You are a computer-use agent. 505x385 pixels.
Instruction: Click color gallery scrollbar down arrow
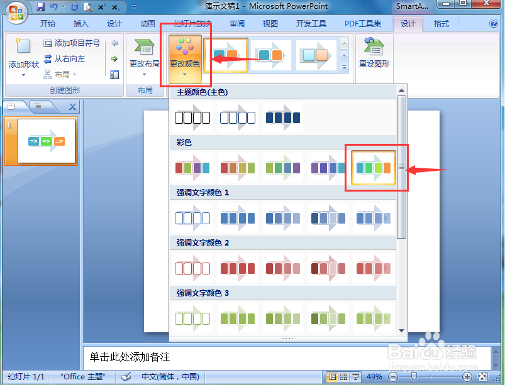tap(401, 330)
